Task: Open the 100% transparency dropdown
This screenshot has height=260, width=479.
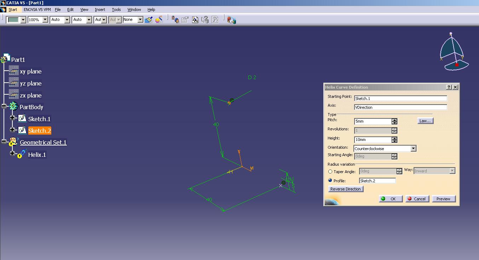Action: [x=45, y=20]
